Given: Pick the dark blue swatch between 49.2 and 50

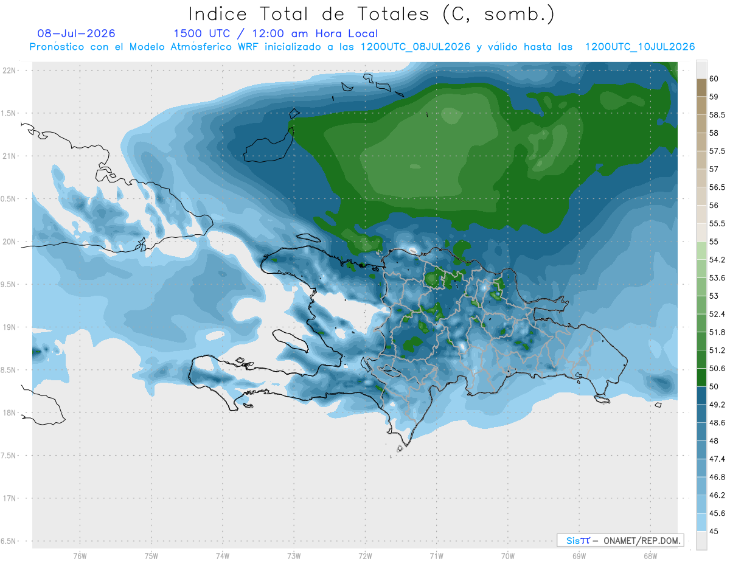Looking at the screenshot, I should click(701, 396).
